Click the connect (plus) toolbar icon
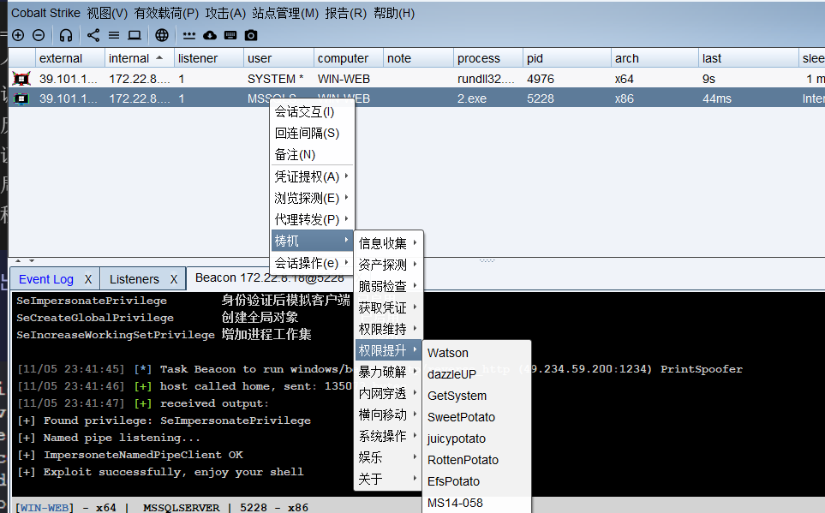This screenshot has height=513, width=825. [18, 35]
